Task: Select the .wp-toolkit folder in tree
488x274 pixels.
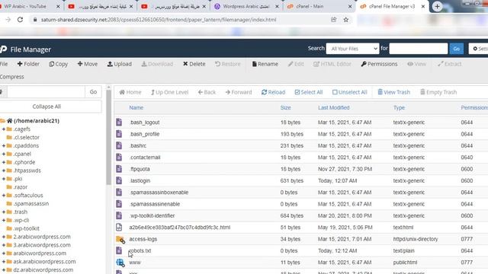Action: pyautogui.click(x=26, y=228)
